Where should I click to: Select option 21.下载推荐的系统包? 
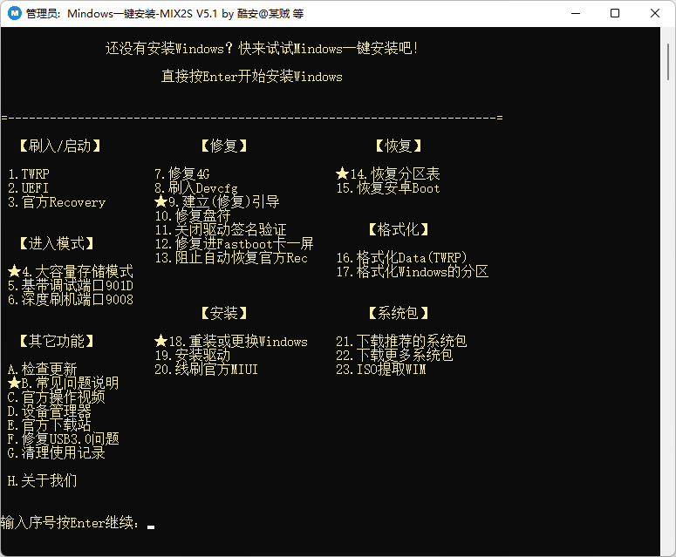[401, 341]
